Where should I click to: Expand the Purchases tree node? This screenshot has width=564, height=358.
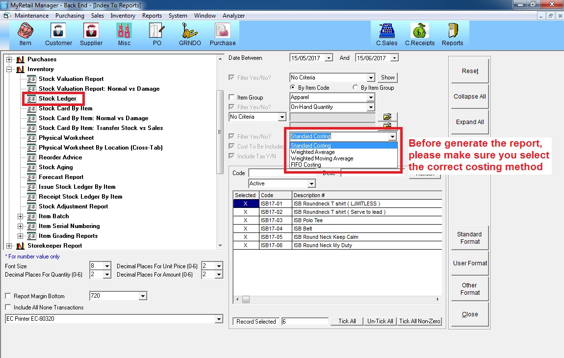[x=9, y=59]
